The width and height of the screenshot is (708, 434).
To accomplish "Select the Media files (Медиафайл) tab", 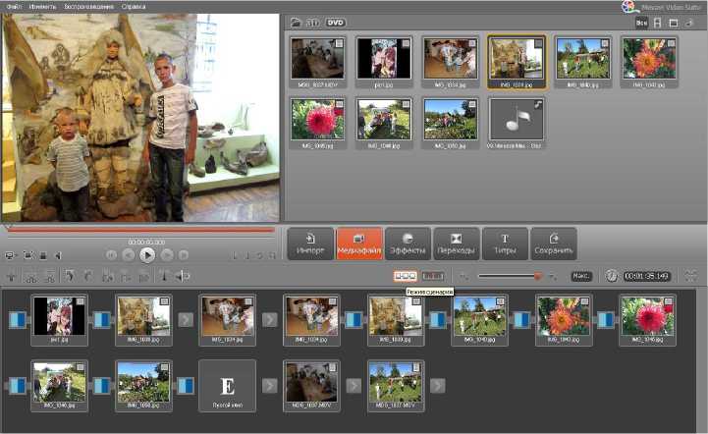I will tap(358, 244).
